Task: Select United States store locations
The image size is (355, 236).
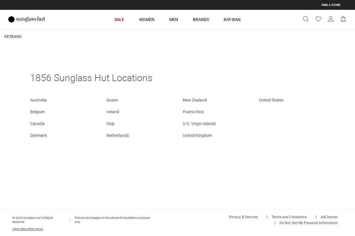Action: pos(271,100)
